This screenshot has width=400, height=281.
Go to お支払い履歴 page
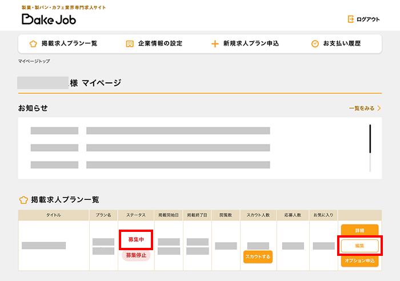coord(342,43)
